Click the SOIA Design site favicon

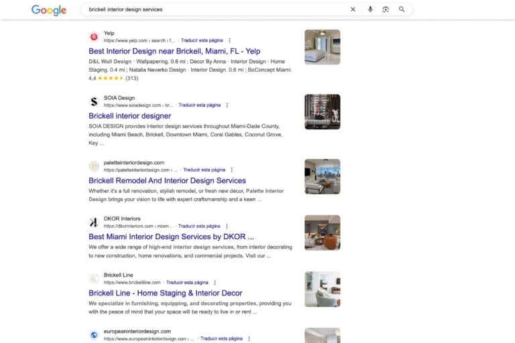94,101
